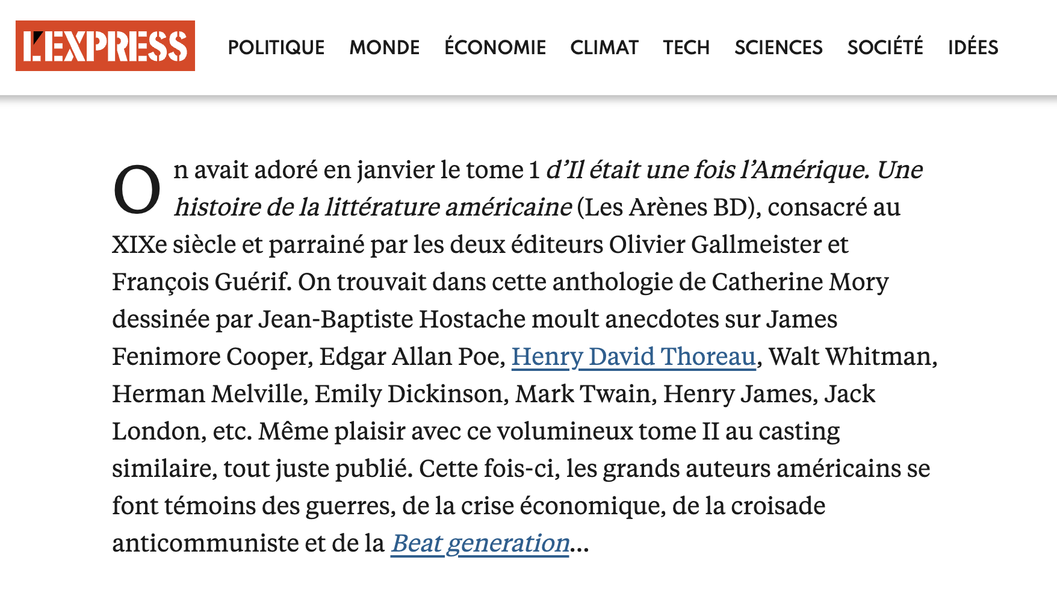Open the Politique section
Viewport: 1057px width, 613px height.
click(276, 48)
